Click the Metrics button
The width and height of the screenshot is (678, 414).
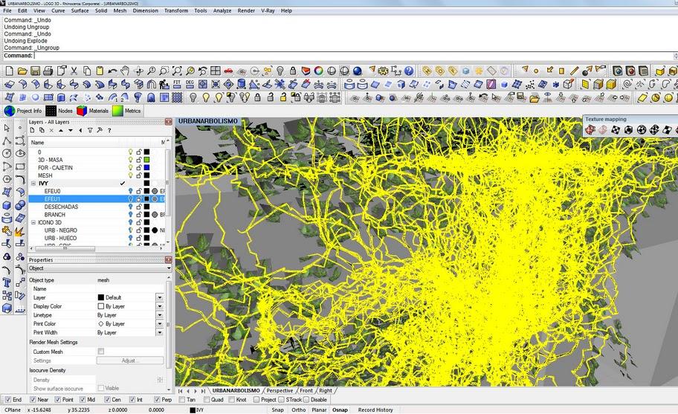click(126, 111)
